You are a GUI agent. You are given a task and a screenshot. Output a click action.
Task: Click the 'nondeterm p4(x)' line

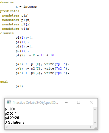[16, 29]
